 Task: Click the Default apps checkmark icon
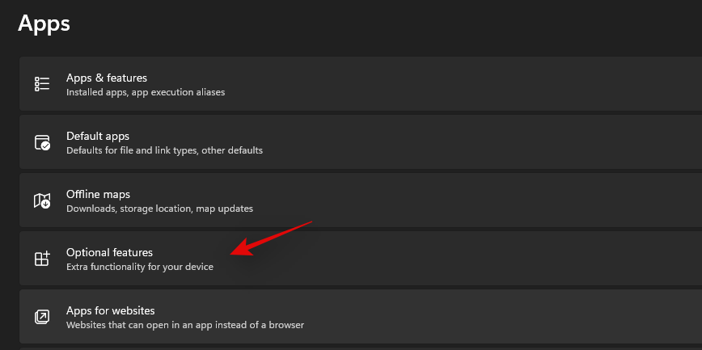point(42,143)
